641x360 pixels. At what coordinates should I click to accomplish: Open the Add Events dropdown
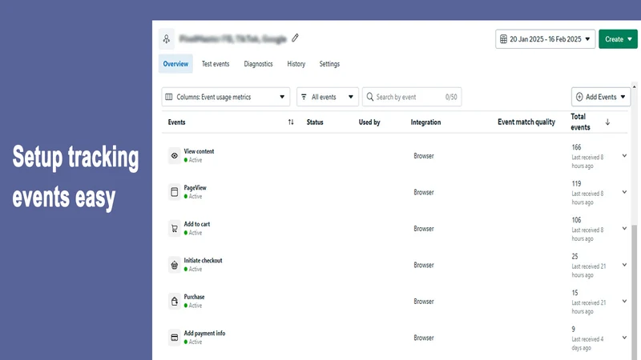pos(601,97)
